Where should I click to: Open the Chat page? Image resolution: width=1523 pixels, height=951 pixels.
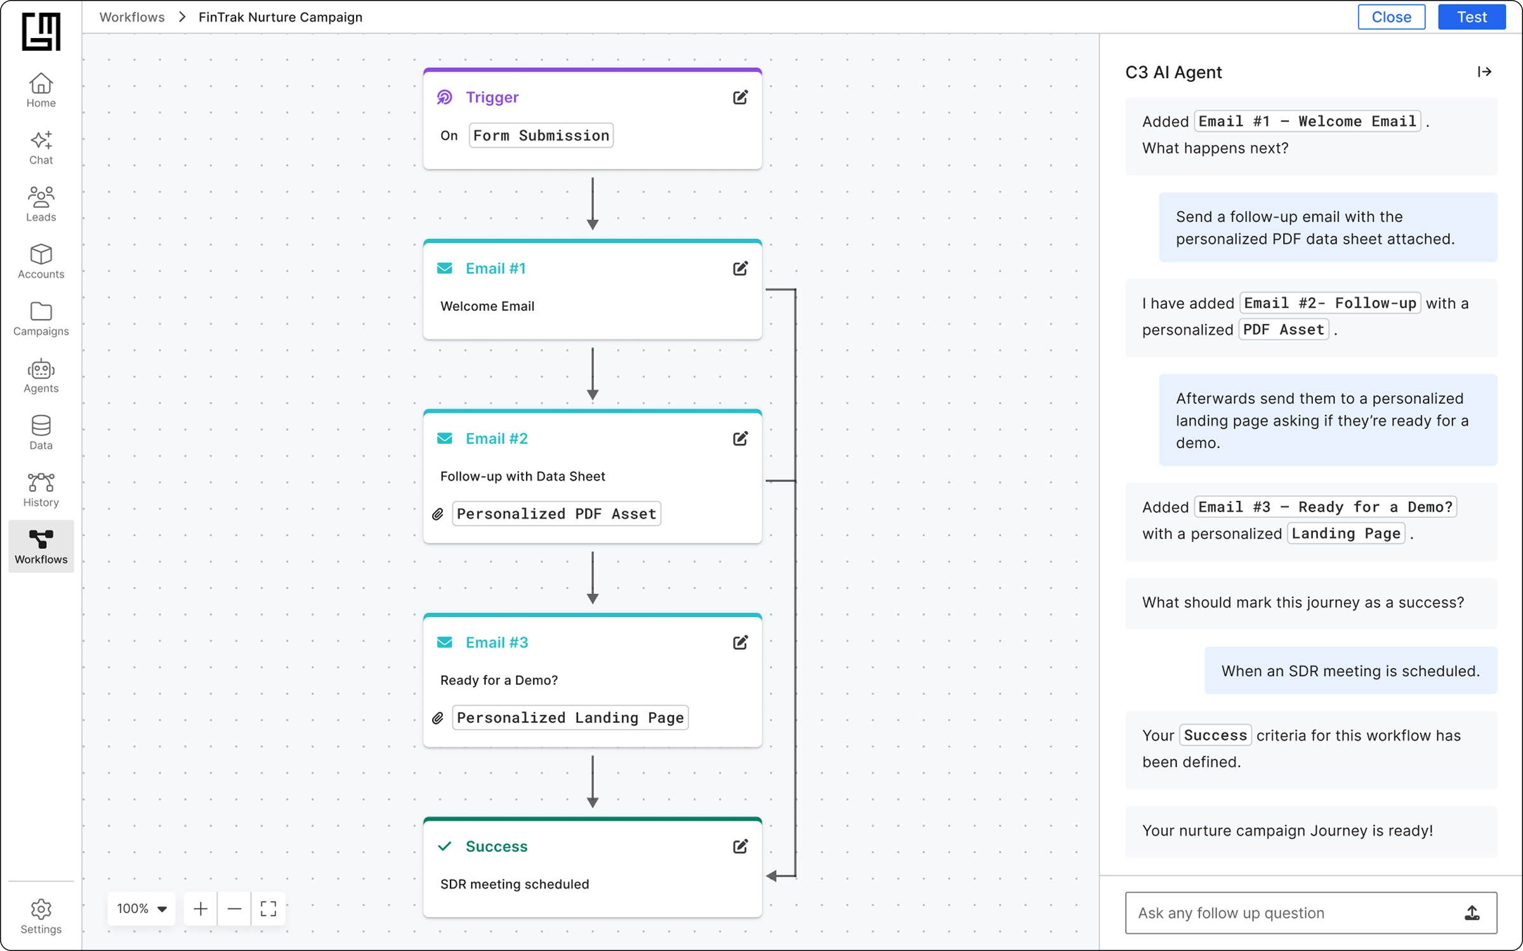coord(41,147)
